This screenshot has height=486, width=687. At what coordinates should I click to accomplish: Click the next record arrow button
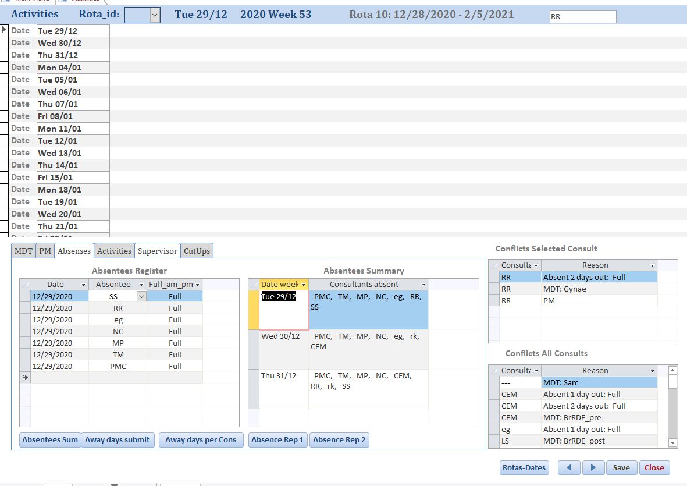593,467
